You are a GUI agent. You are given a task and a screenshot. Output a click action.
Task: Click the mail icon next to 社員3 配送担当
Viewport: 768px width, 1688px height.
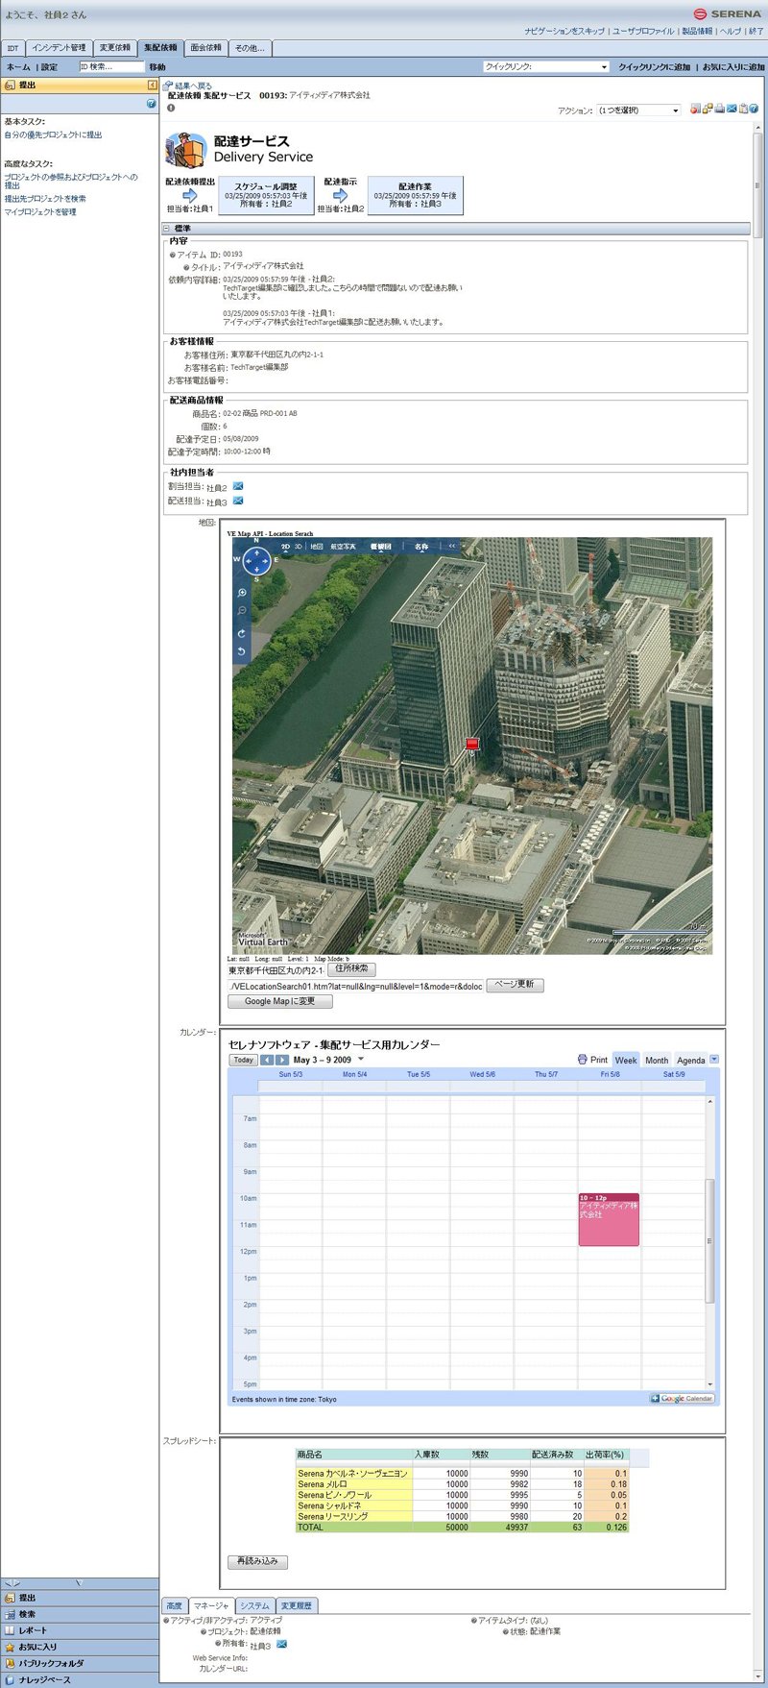[x=238, y=501]
